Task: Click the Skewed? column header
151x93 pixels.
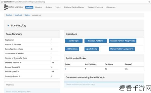Action: 128,64
